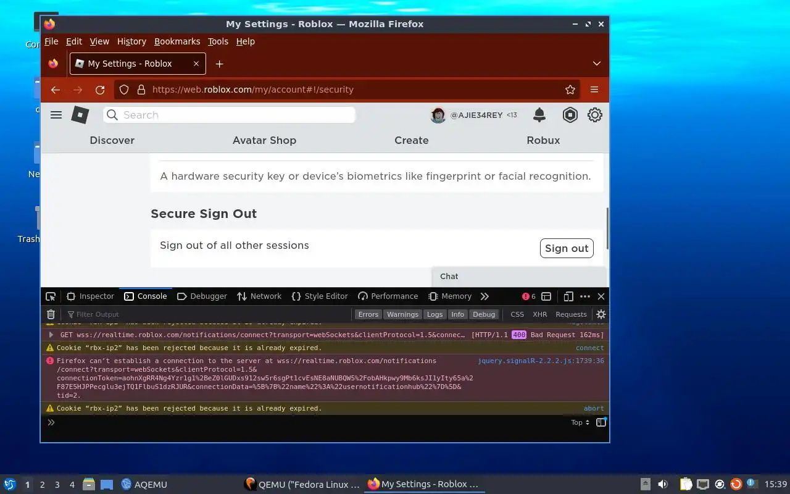Open the Roblox hamburger navigation menu
The image size is (790, 494).
(x=56, y=115)
